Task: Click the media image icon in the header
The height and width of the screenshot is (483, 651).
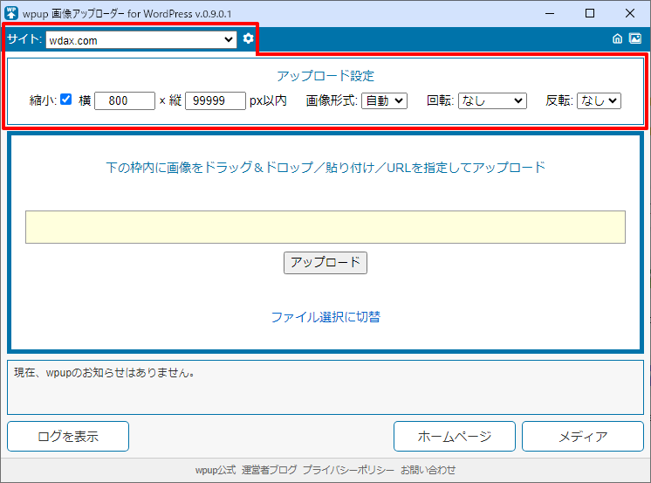Action: click(x=635, y=39)
